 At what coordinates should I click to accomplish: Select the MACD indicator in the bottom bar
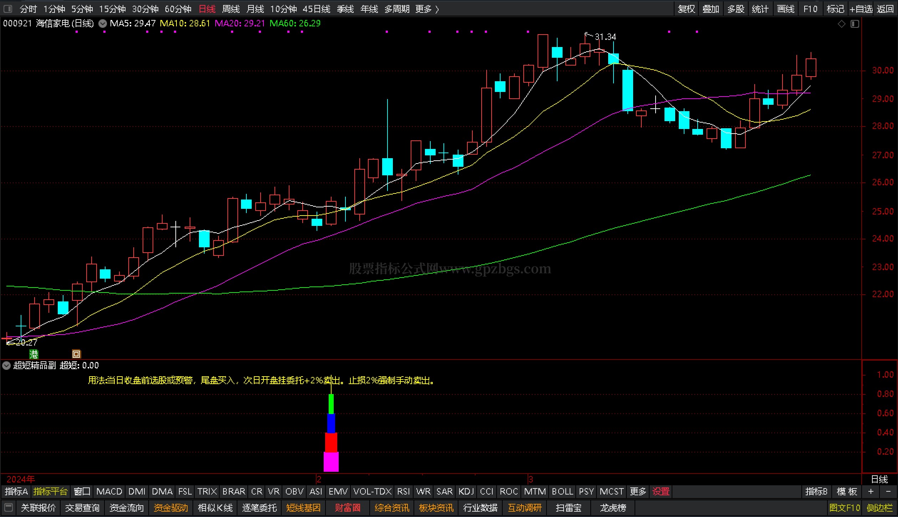tap(109, 491)
